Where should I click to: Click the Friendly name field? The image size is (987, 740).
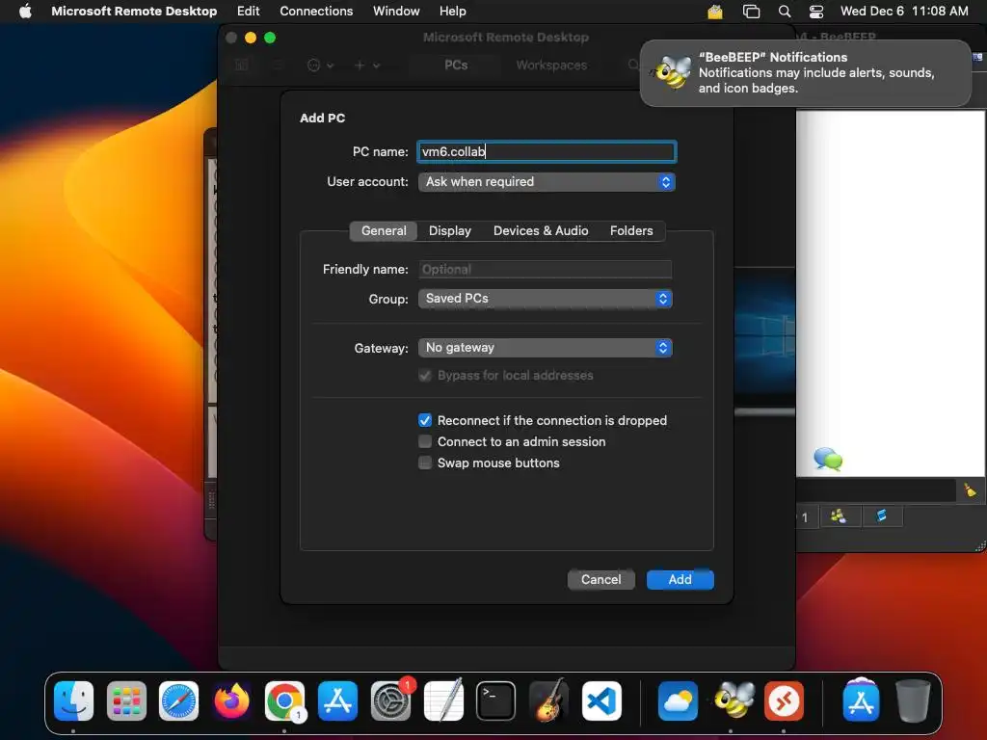point(546,270)
